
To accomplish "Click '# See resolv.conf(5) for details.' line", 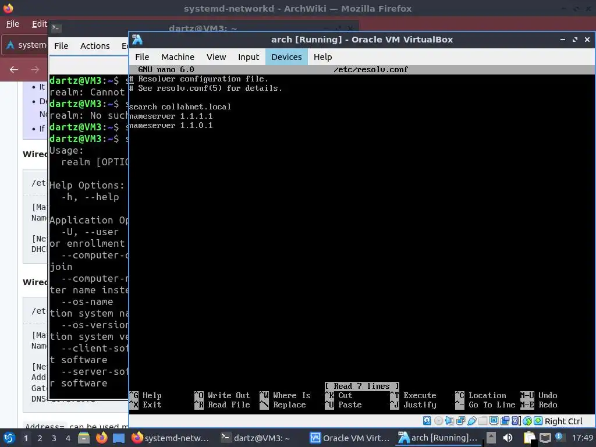I will click(205, 88).
